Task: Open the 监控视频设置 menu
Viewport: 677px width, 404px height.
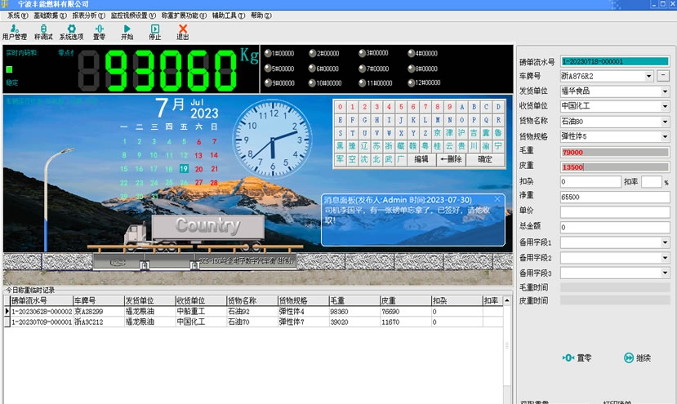Action: (x=133, y=16)
